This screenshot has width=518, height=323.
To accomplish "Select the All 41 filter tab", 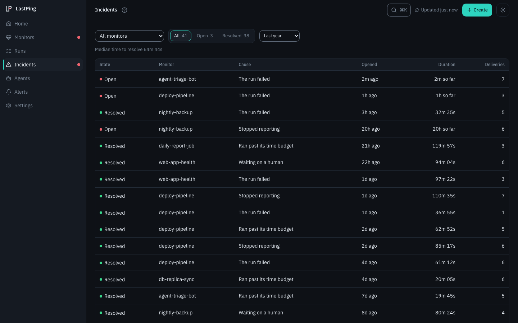I will point(181,36).
